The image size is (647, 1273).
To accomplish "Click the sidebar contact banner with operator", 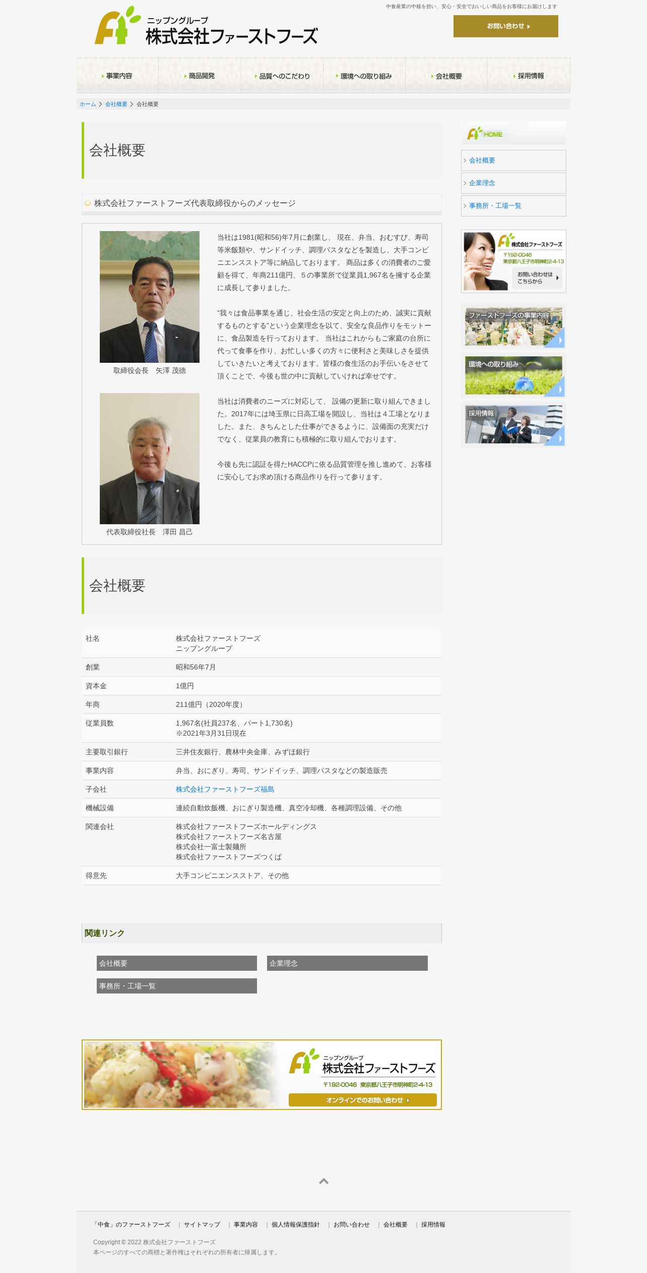I will click(x=513, y=261).
